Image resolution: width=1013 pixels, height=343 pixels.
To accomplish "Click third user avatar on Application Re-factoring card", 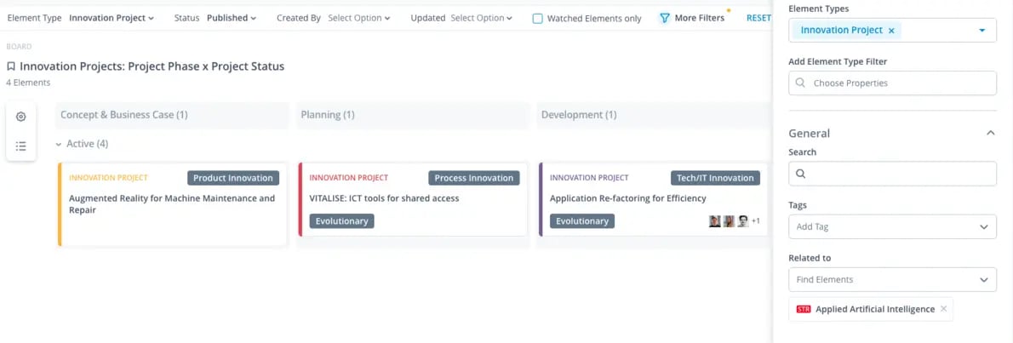I will click(x=743, y=221).
